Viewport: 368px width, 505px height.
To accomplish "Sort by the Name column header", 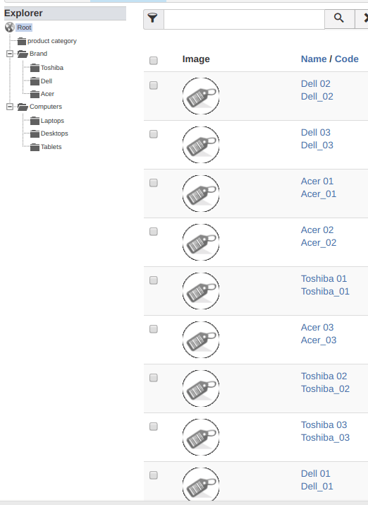I will tap(314, 59).
